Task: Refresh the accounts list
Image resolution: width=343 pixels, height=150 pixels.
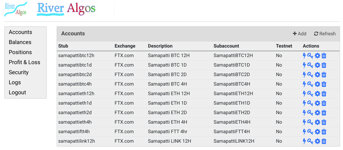Action: coord(325,34)
